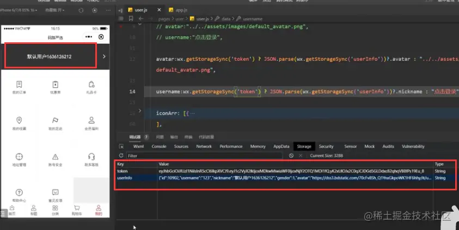Click the mini program capsule close circle
Viewport: 459px width, 230px height.
[101, 37]
